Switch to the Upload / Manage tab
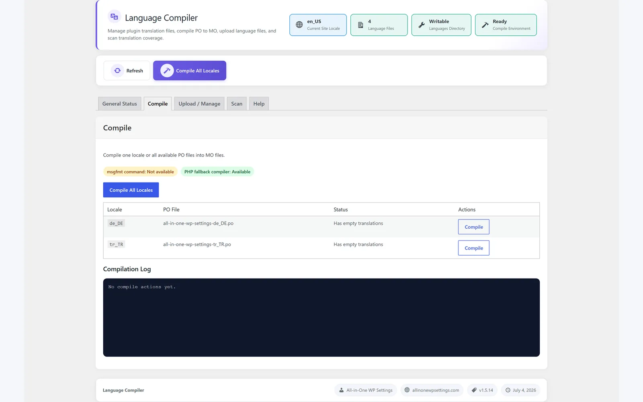The width and height of the screenshot is (643, 402). (x=199, y=104)
